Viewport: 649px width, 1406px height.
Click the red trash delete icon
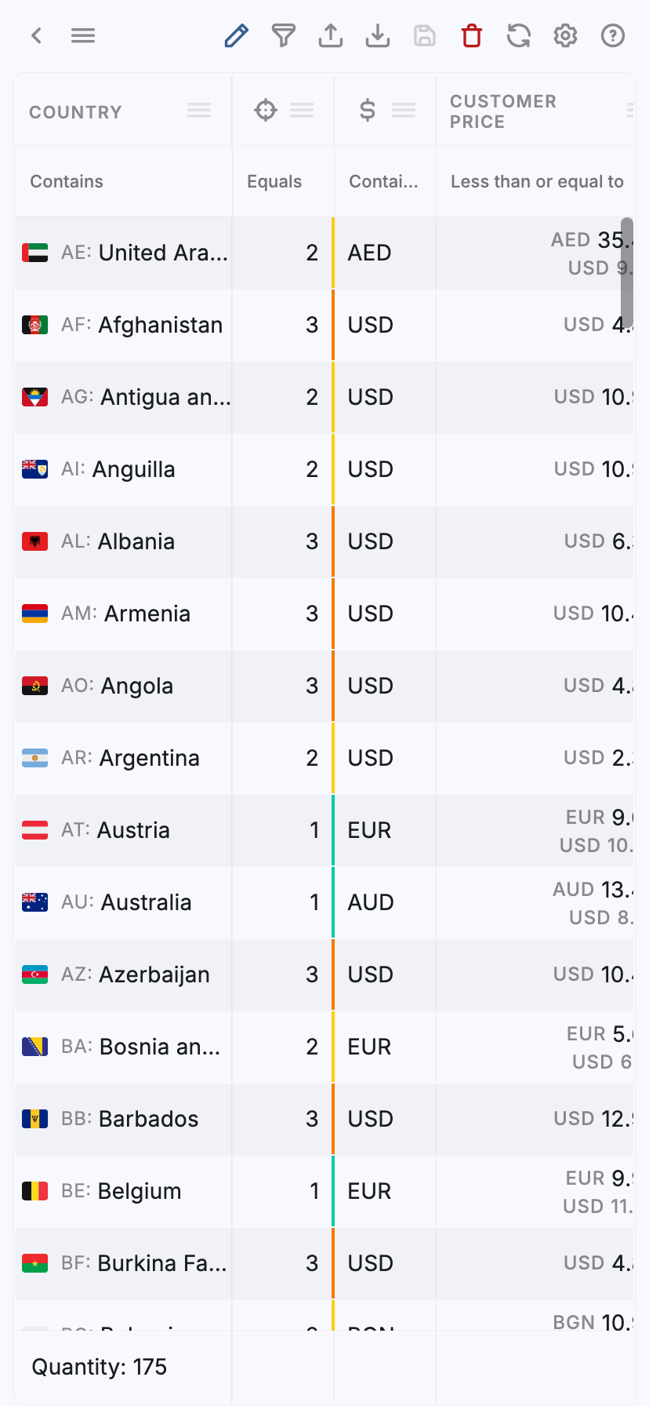tap(472, 35)
